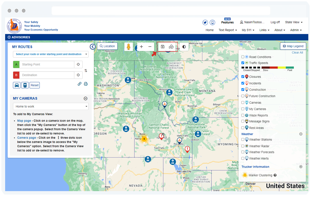Swap starting point and destination arrows
The image size is (311, 199).
86,71
